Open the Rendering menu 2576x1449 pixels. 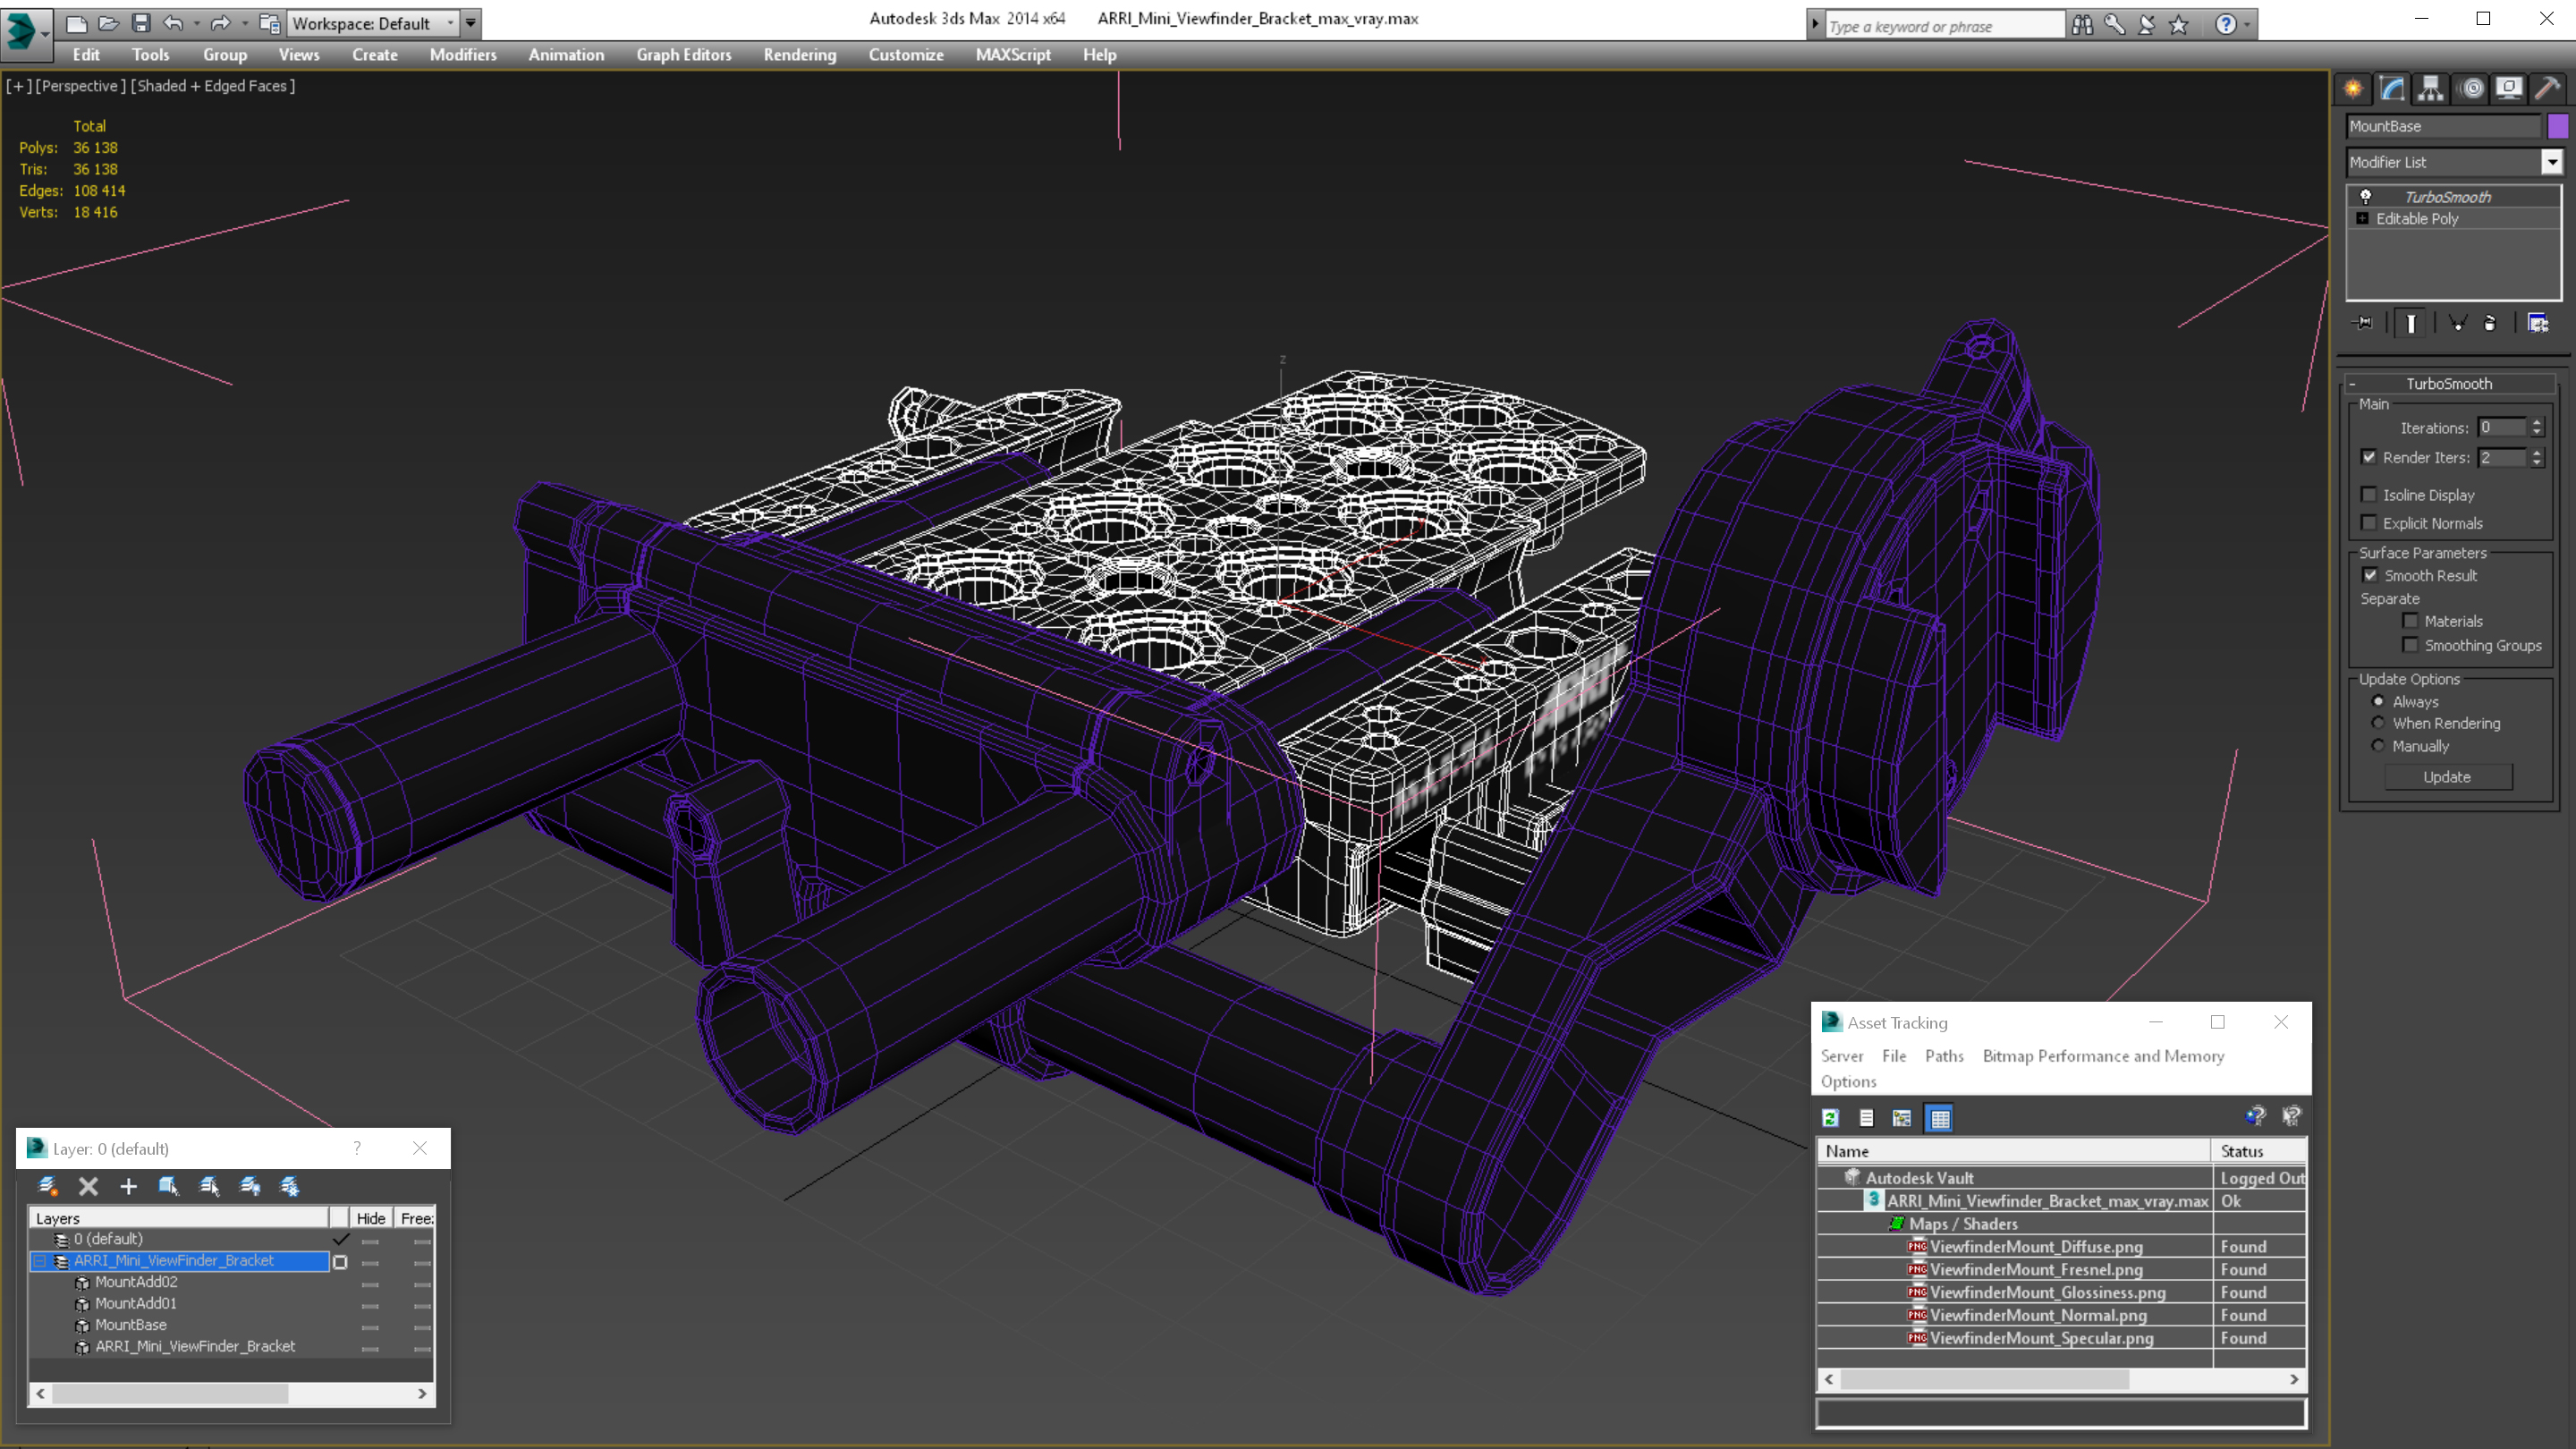pos(800,55)
